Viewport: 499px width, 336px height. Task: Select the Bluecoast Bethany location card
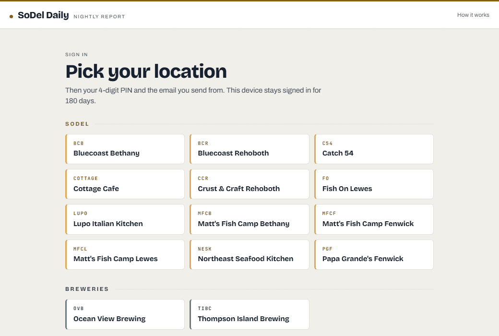tap(125, 149)
